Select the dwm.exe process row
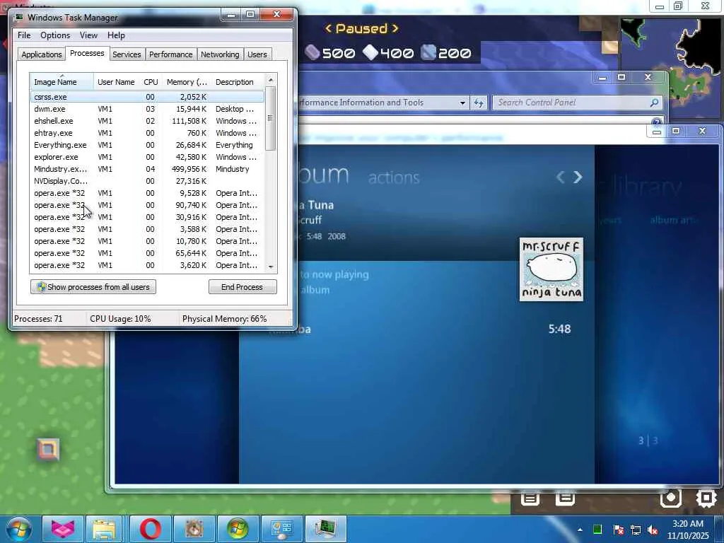 click(x=147, y=109)
